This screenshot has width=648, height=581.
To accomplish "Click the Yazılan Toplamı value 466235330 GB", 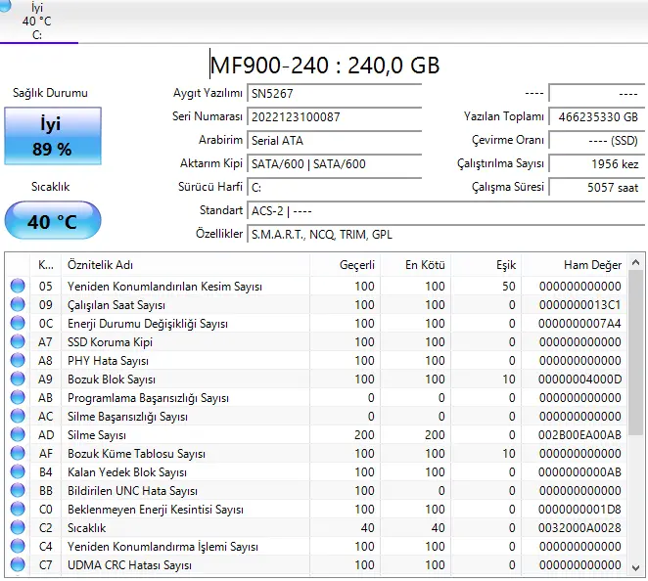I will (x=596, y=116).
